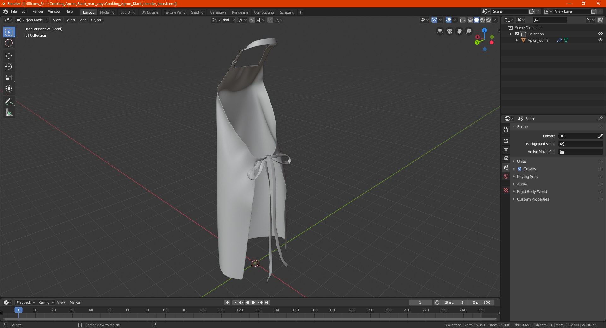The height and width of the screenshot is (328, 606).
Task: Disable the Gravity checkbox
Action: coord(520,169)
